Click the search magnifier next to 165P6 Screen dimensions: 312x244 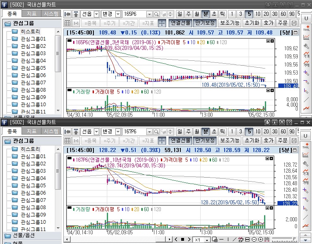(x=156, y=14)
